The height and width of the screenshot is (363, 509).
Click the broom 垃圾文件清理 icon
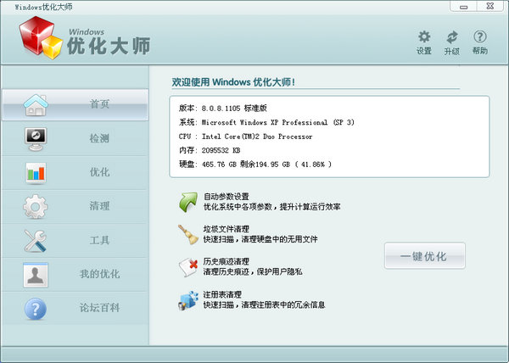pyautogui.click(x=188, y=234)
